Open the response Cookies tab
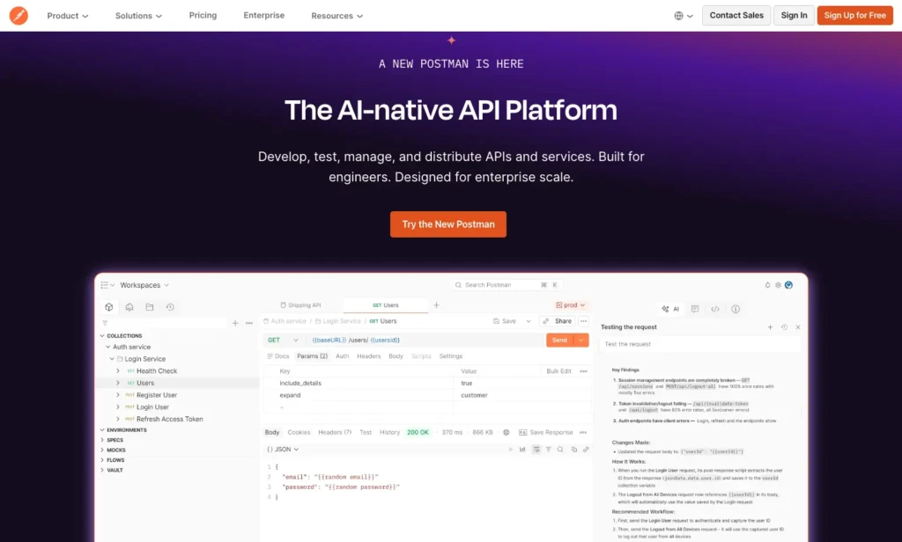 pos(299,432)
